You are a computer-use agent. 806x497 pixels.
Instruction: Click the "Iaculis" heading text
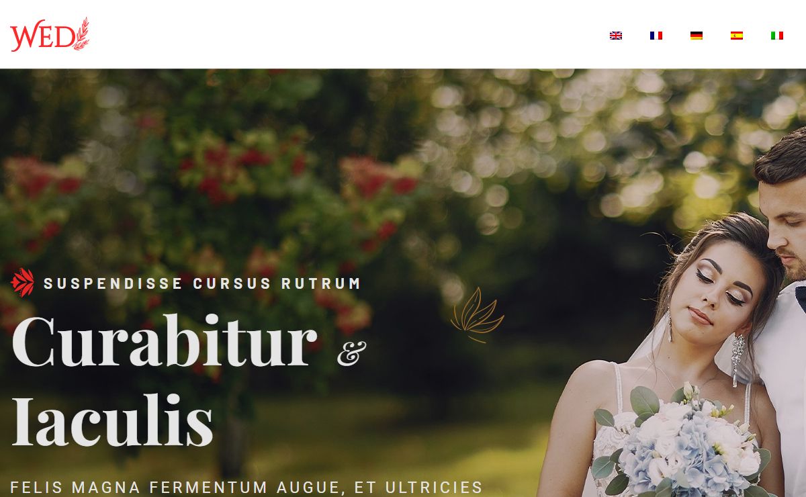click(x=112, y=420)
